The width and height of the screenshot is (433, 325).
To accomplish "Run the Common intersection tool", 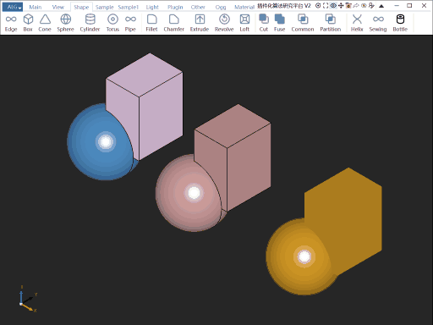I will click(303, 23).
